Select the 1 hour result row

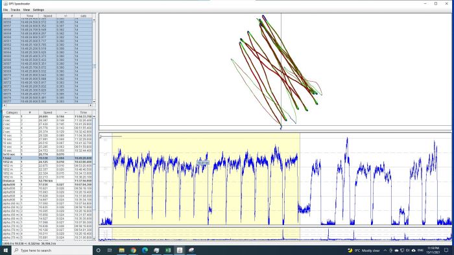pos(47,158)
